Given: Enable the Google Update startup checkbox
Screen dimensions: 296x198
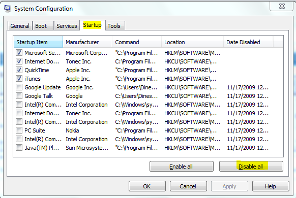Looking at the screenshot, I should (19, 87).
